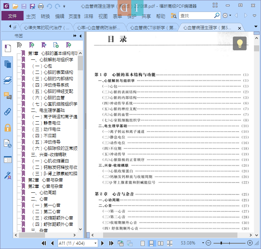
Task: Select bookmark 二、电生理学基础
Action: pos(48,110)
